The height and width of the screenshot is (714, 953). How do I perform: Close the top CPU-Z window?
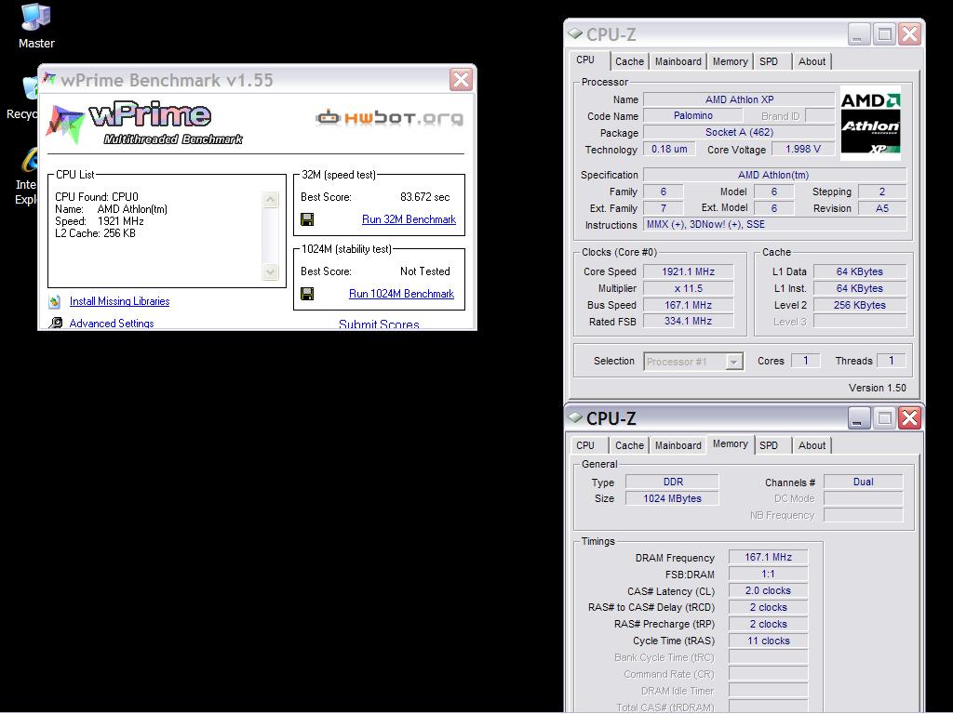[x=910, y=34]
